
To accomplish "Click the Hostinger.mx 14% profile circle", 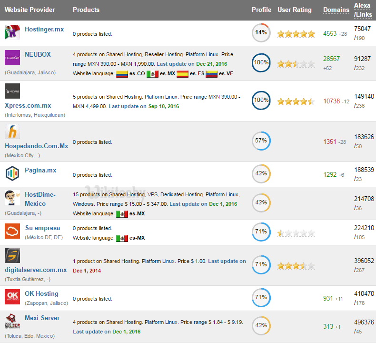I will click(261, 33).
